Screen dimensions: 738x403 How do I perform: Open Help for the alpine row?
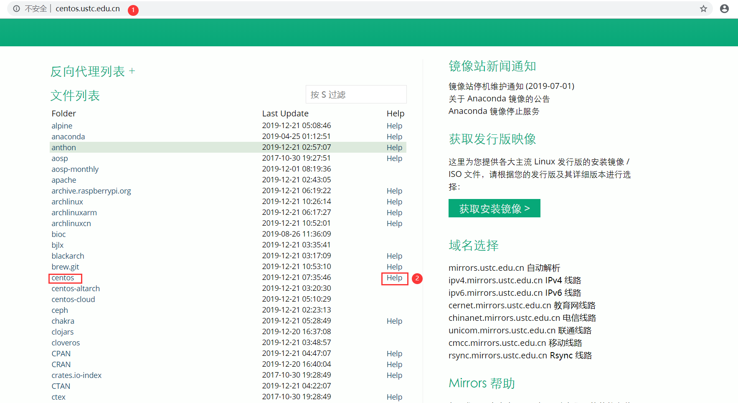coord(394,126)
